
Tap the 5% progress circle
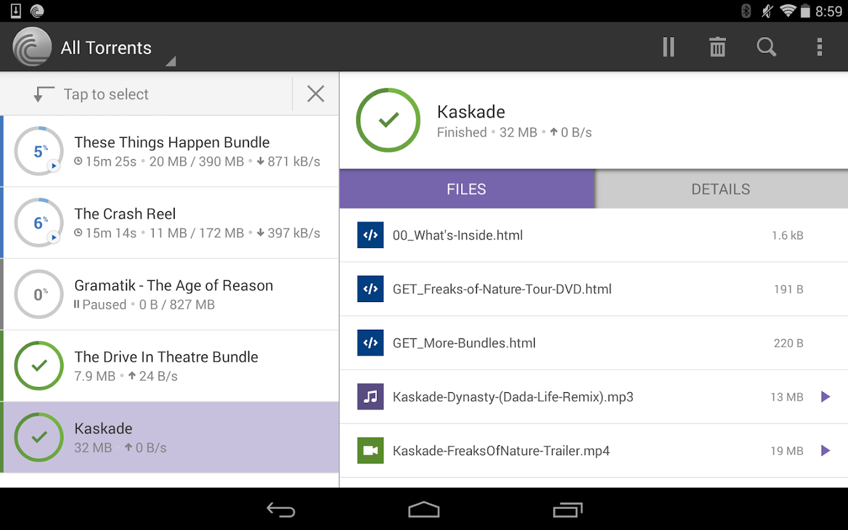click(39, 151)
